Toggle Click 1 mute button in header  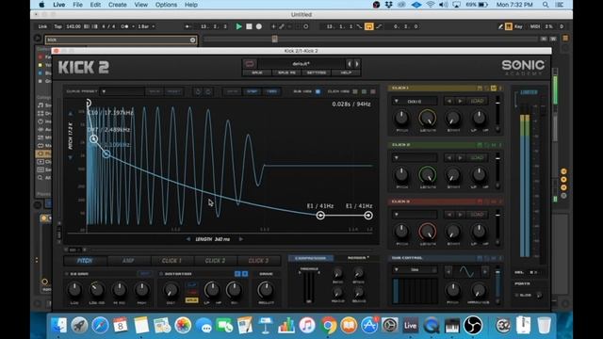(x=494, y=88)
